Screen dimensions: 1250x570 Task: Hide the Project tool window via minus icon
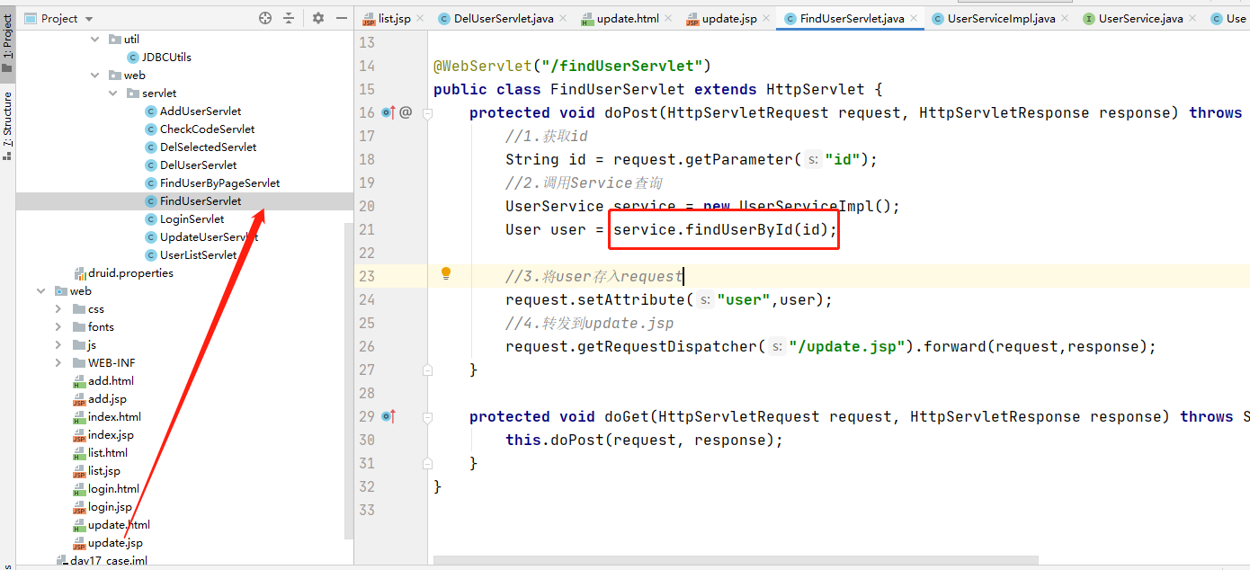click(x=340, y=17)
